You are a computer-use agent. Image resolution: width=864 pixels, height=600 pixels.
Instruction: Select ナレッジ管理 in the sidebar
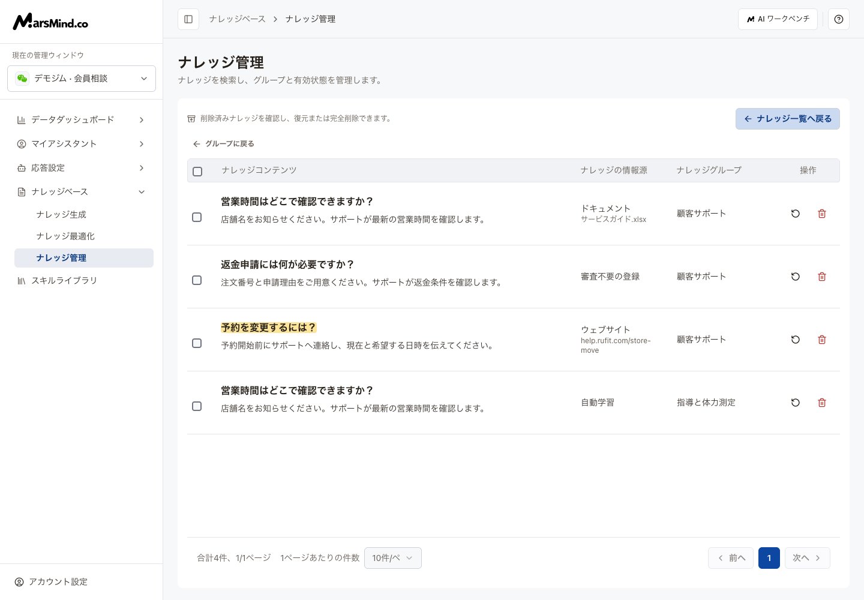(84, 258)
